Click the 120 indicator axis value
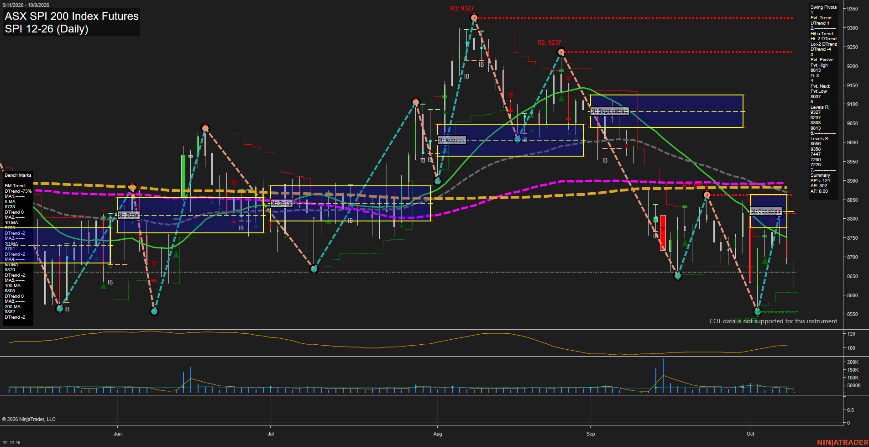The width and height of the screenshot is (869, 447). click(x=851, y=334)
